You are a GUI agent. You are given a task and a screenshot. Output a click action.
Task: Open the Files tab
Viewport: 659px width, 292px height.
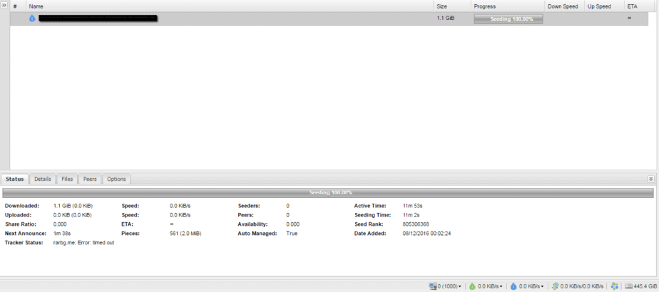click(x=67, y=179)
